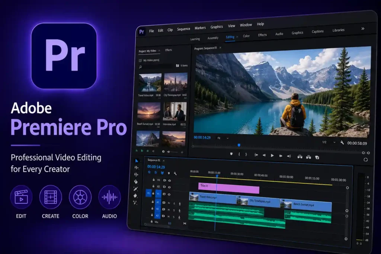Click the search magnifier in Project panel

click(140, 67)
